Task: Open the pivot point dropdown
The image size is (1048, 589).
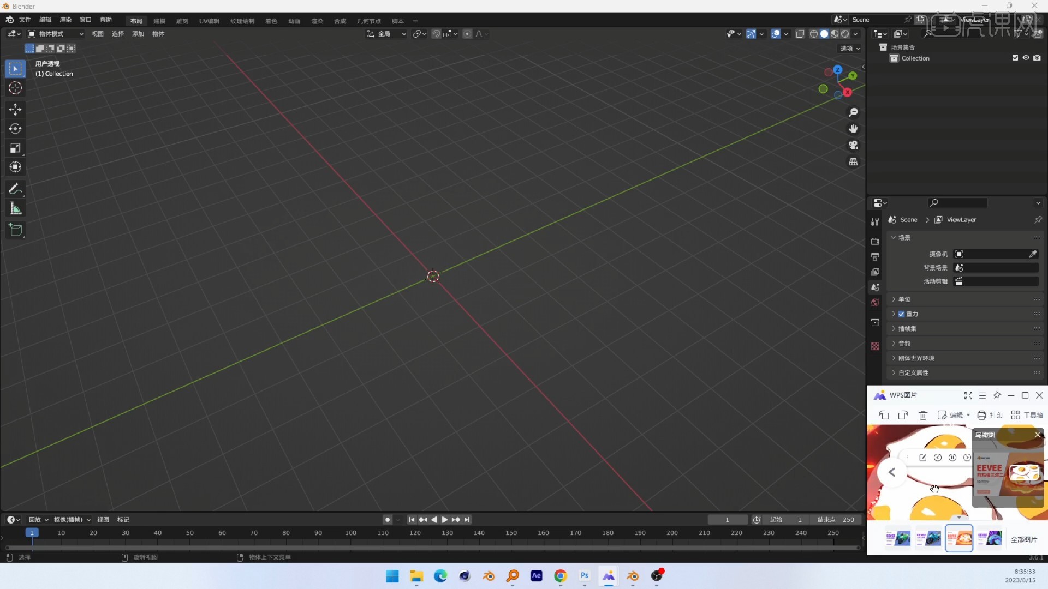Action: pyautogui.click(x=419, y=34)
